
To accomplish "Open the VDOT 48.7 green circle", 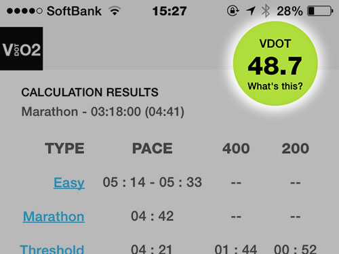I will tap(275, 64).
